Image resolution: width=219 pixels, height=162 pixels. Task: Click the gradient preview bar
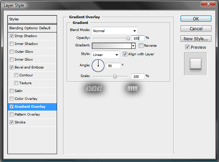click(112, 46)
